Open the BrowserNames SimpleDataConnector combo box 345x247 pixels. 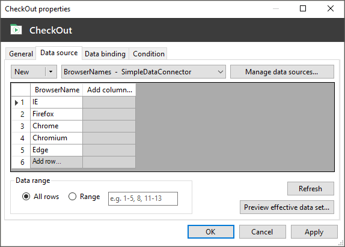[x=144, y=72]
